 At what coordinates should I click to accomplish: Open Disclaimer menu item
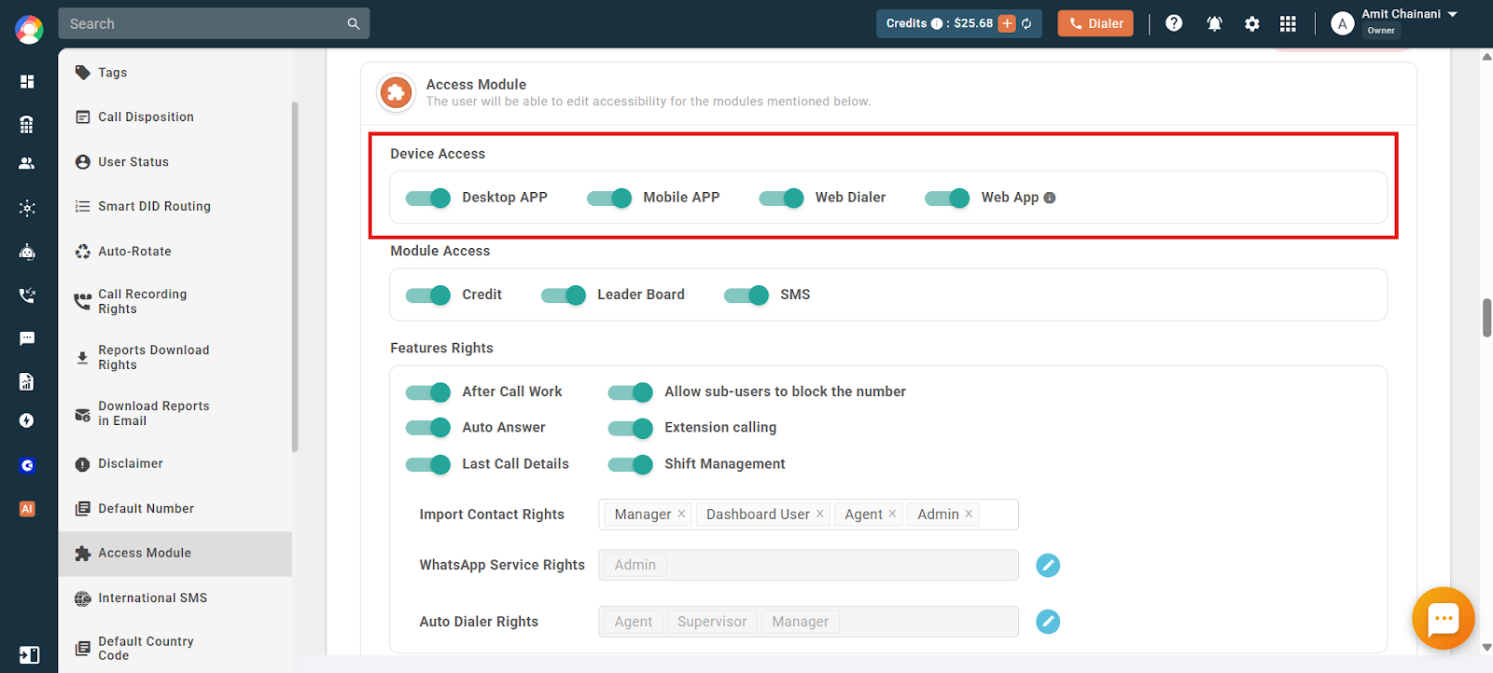pyautogui.click(x=174, y=464)
